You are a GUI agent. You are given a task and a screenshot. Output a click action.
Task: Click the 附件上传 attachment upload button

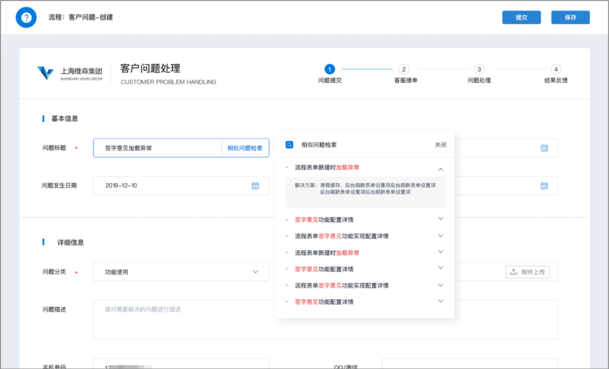coord(527,272)
